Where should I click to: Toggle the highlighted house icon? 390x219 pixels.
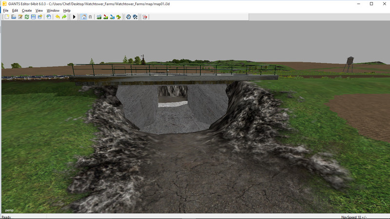[x=83, y=17]
